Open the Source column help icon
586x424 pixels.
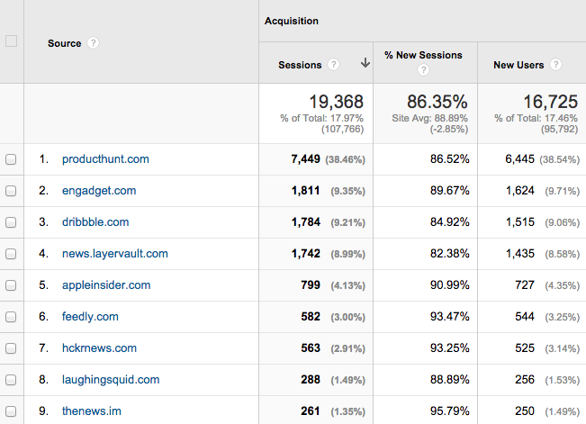click(93, 43)
